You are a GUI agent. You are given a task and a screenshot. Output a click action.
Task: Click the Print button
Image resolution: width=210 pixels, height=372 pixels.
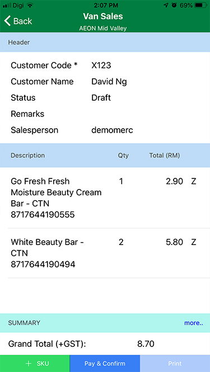pyautogui.click(x=175, y=364)
